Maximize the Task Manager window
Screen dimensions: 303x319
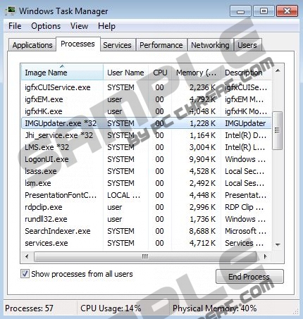click(x=264, y=11)
